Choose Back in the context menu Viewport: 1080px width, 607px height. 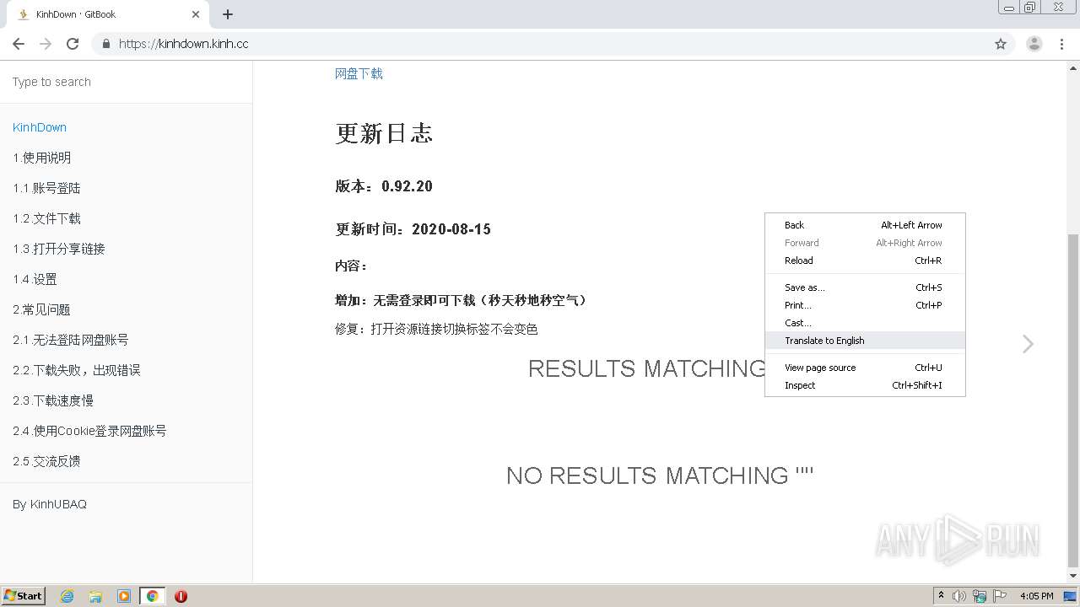865,225
